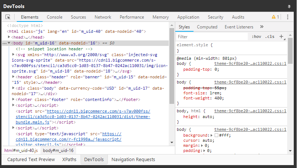Switch to the XPaths bottom tab
The height and width of the screenshot is (168, 297).
[69, 159]
